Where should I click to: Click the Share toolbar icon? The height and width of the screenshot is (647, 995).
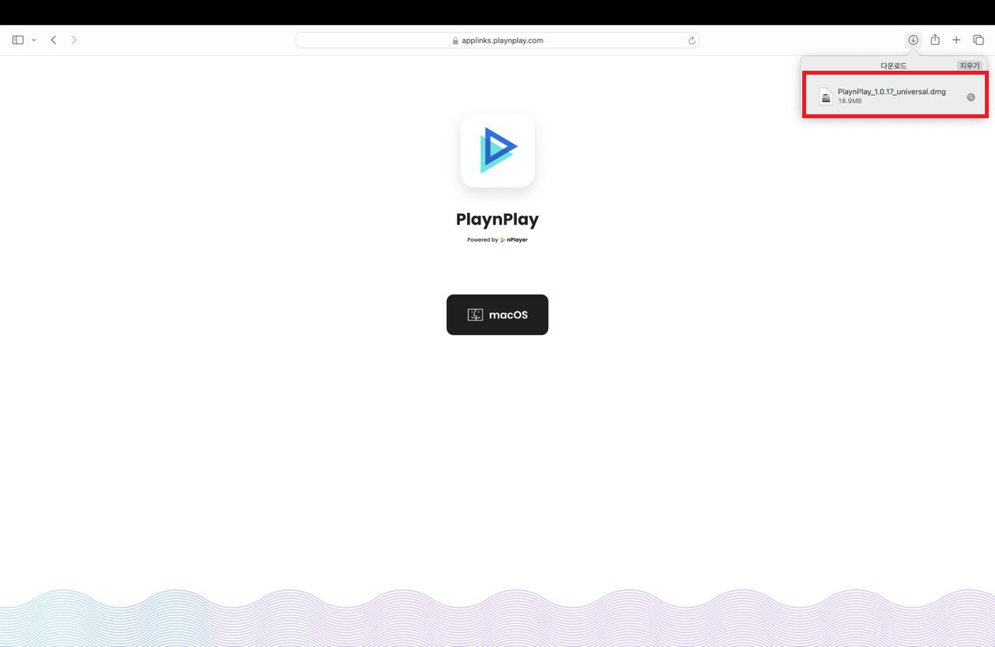pos(935,40)
